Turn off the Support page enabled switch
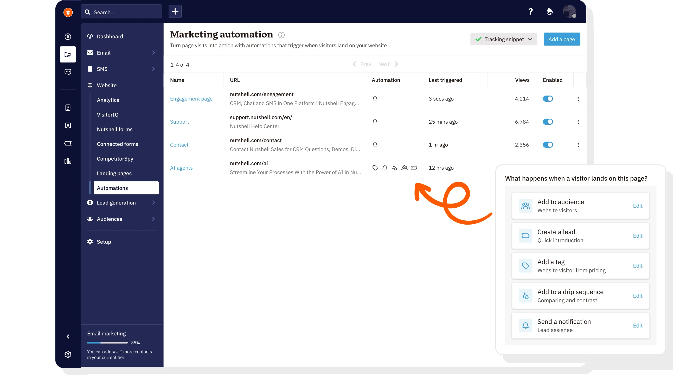This screenshot has height=375, width=674. coord(548,122)
